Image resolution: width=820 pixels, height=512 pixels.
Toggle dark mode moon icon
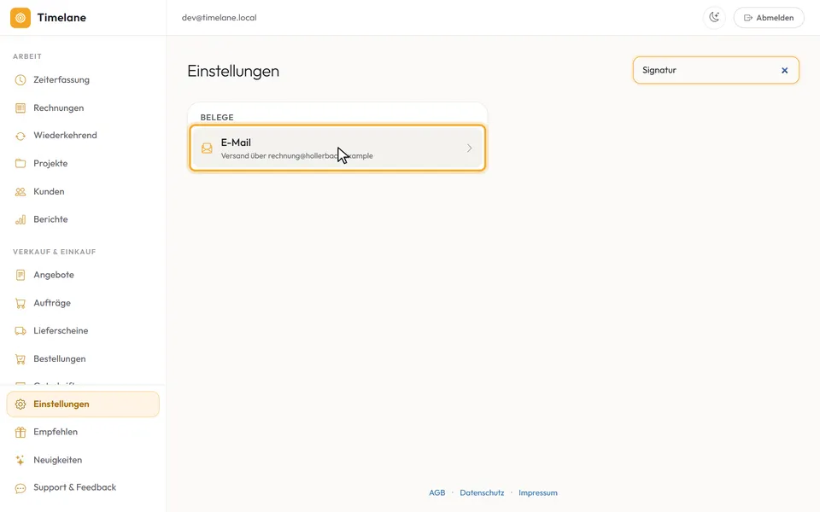(x=714, y=18)
